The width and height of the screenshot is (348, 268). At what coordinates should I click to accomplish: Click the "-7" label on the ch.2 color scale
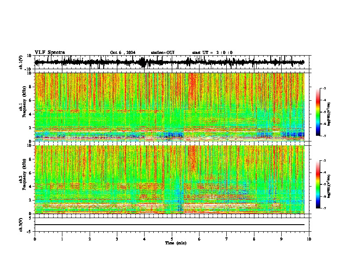point(324,208)
